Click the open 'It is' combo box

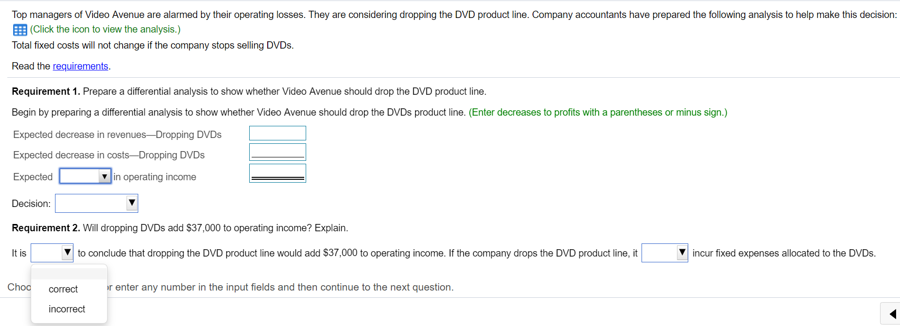[x=51, y=252]
